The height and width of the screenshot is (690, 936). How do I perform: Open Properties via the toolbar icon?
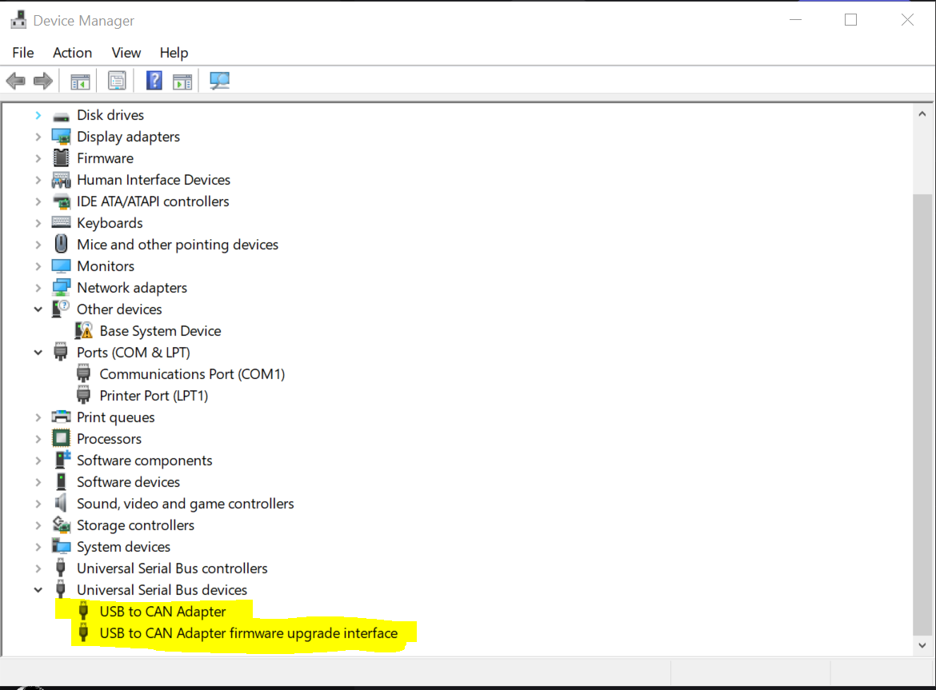coord(118,81)
